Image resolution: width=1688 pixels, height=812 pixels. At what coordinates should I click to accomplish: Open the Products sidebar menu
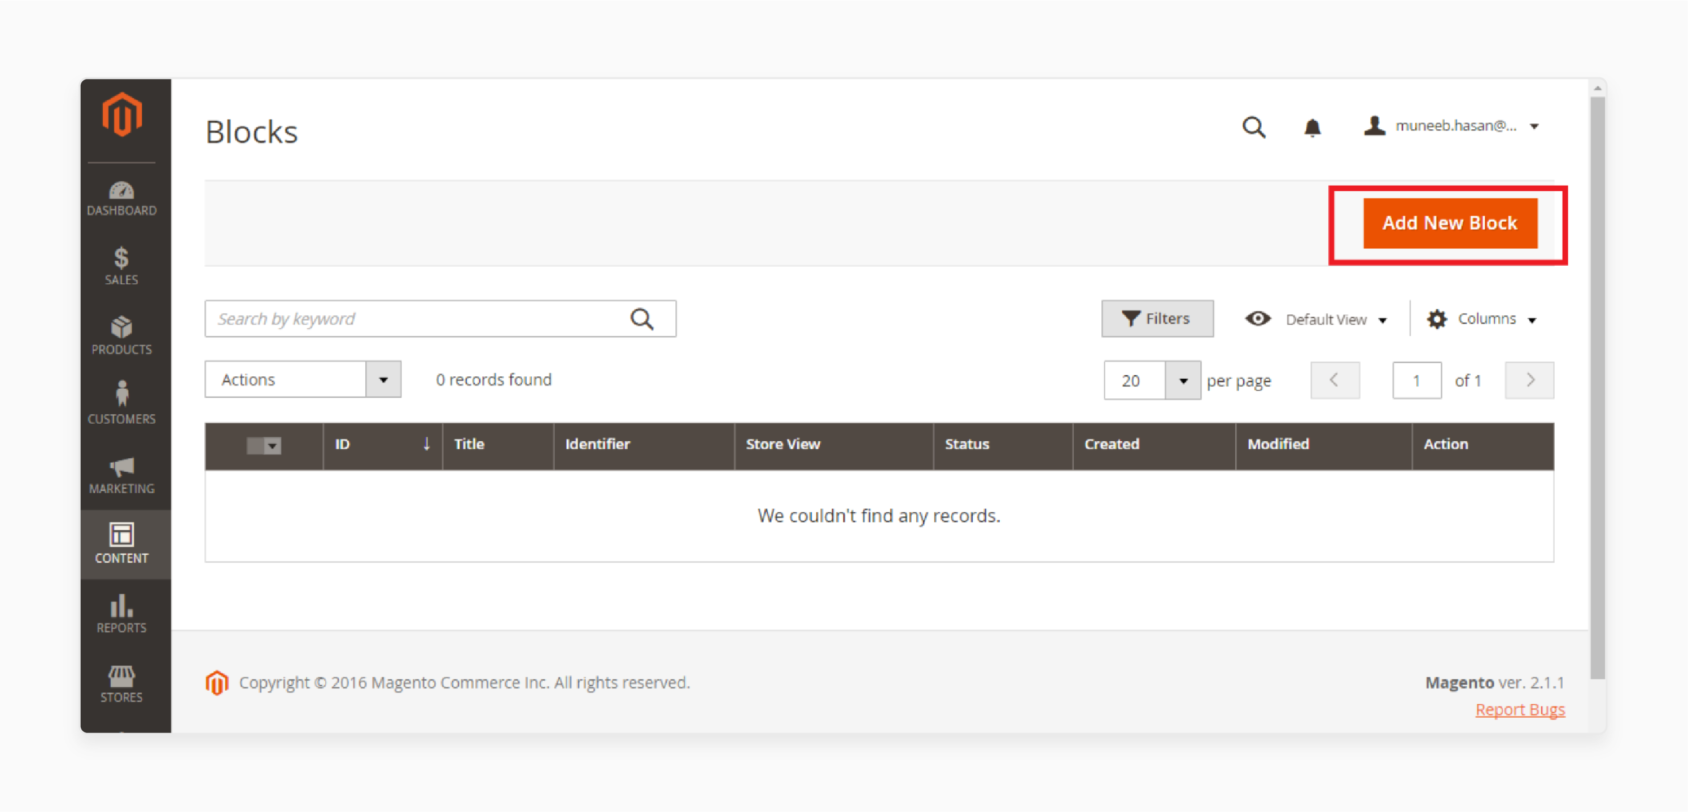pyautogui.click(x=122, y=336)
